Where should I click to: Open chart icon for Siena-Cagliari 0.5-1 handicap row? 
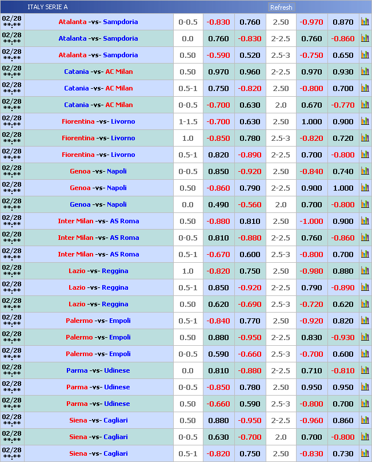click(x=365, y=453)
